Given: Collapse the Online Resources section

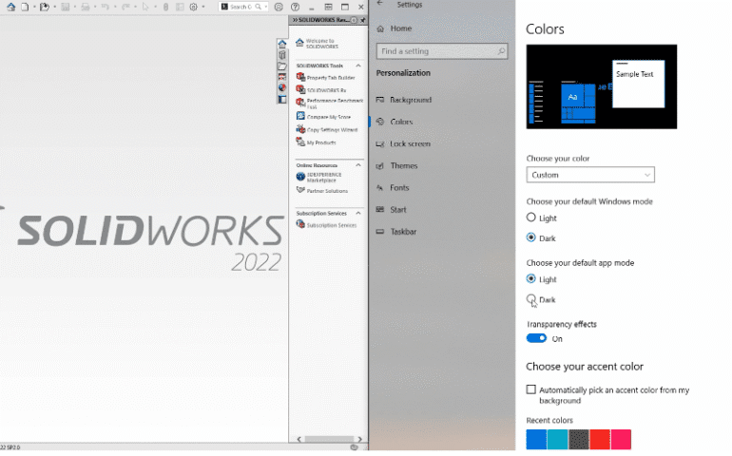Looking at the screenshot, I should pyautogui.click(x=358, y=164).
